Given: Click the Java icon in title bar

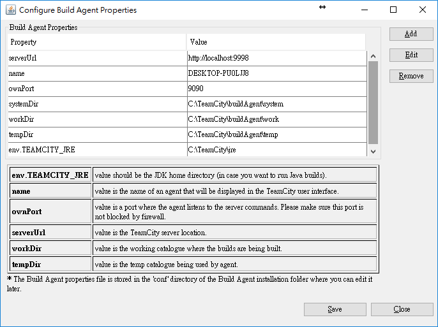Looking at the screenshot, I should [11, 10].
